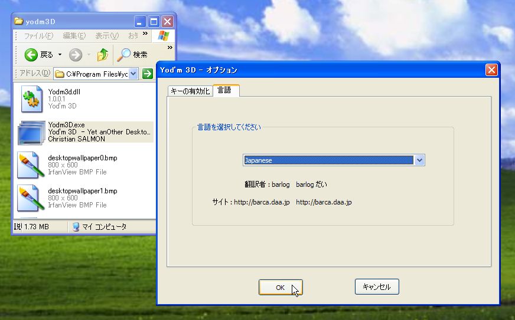This screenshot has width=515, height=320.
Task: Minimize the yodm3D Explorer window
Action: pyautogui.click(x=139, y=22)
